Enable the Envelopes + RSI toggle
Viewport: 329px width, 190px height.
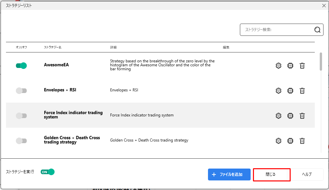point(21,91)
